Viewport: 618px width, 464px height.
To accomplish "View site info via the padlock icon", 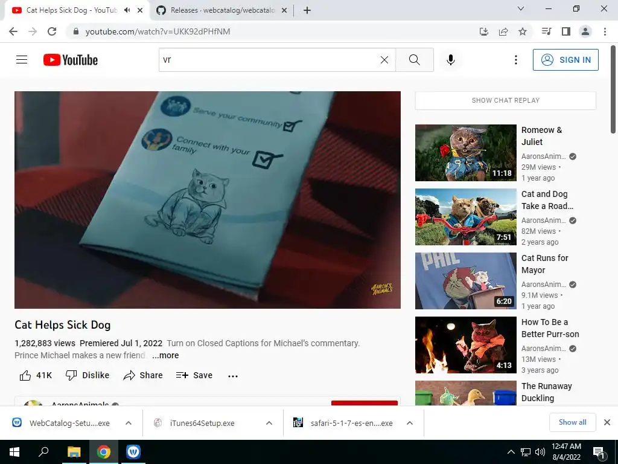I will click(76, 31).
